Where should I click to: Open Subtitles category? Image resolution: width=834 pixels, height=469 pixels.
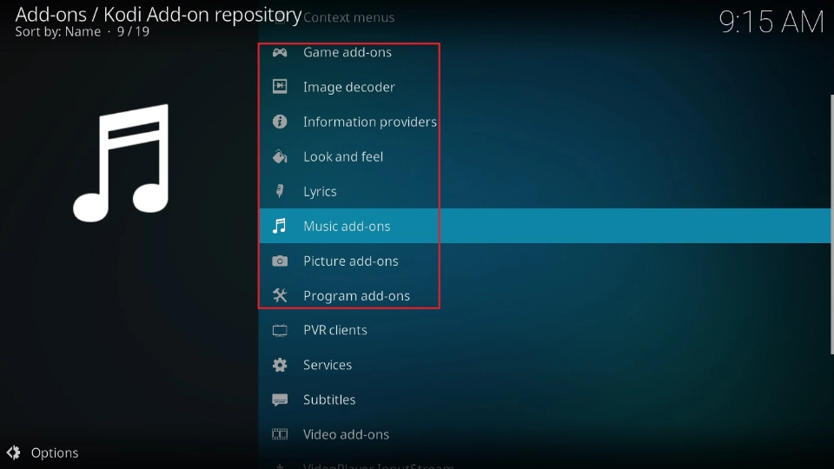[x=545, y=400]
